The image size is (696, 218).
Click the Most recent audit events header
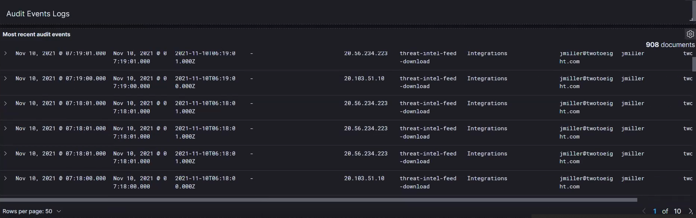[x=36, y=34]
